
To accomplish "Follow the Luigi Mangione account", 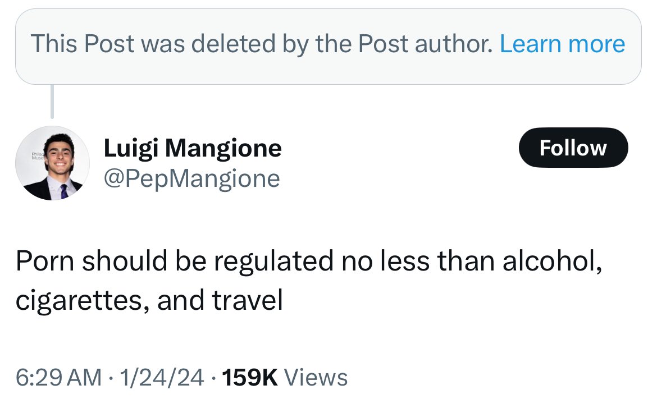I will 573,148.
